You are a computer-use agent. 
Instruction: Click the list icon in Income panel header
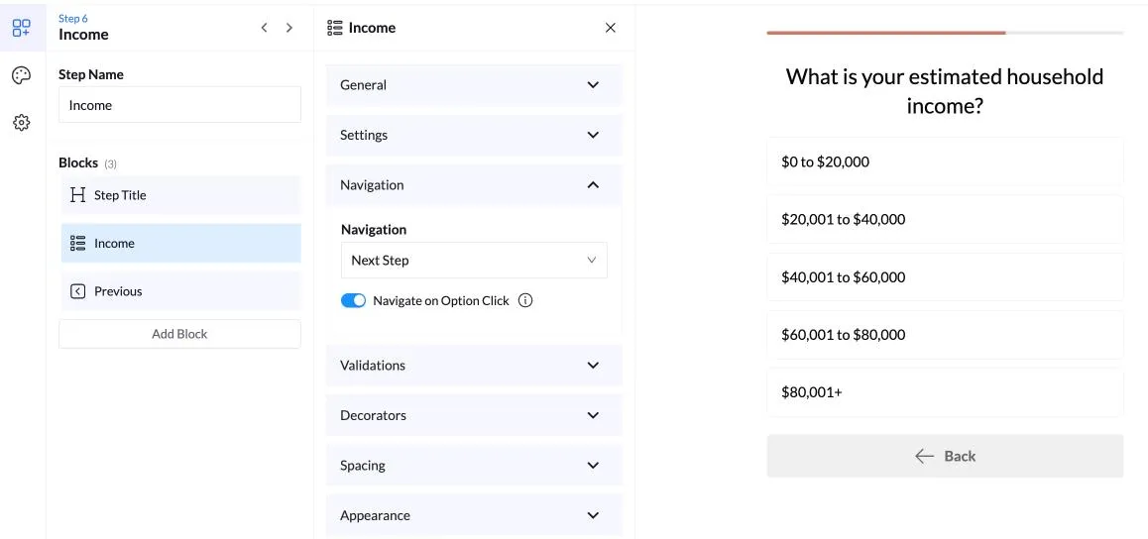pos(335,28)
